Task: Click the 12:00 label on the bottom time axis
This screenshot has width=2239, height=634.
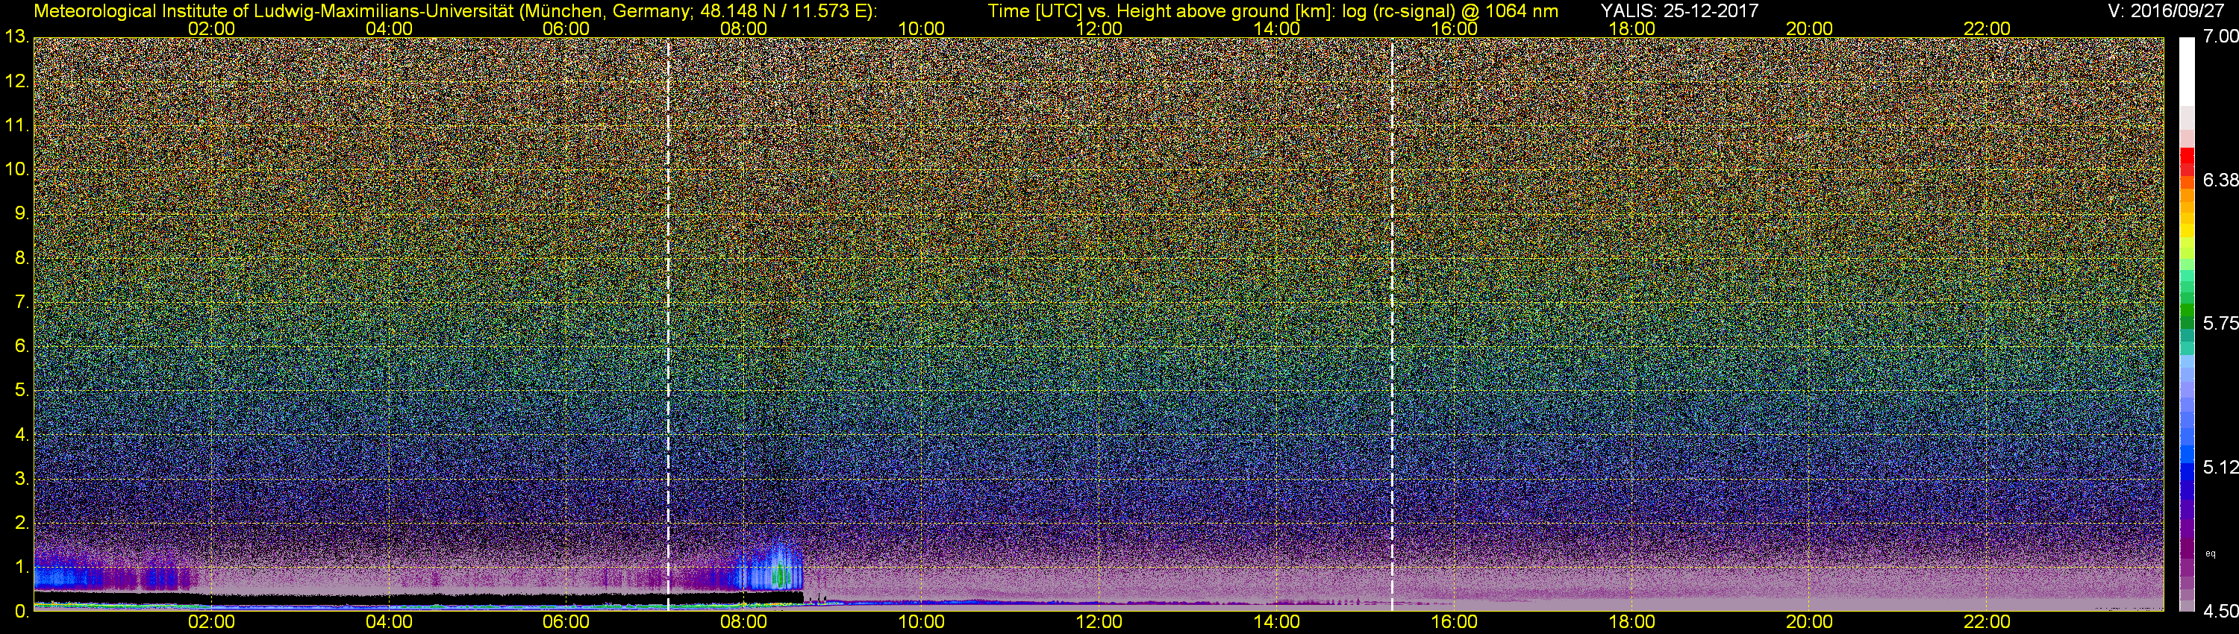Action: (x=1099, y=622)
